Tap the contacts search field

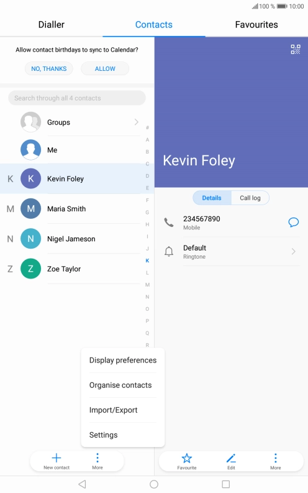click(x=77, y=98)
